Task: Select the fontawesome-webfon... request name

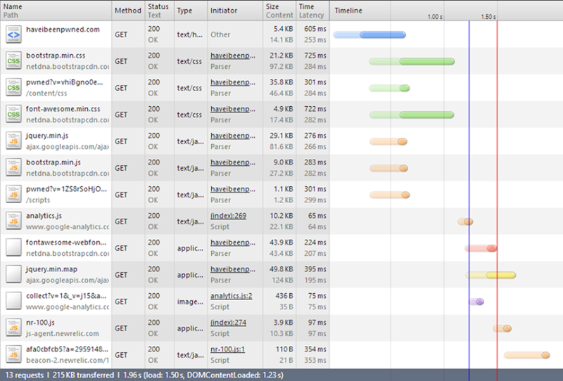Action: 66,243
